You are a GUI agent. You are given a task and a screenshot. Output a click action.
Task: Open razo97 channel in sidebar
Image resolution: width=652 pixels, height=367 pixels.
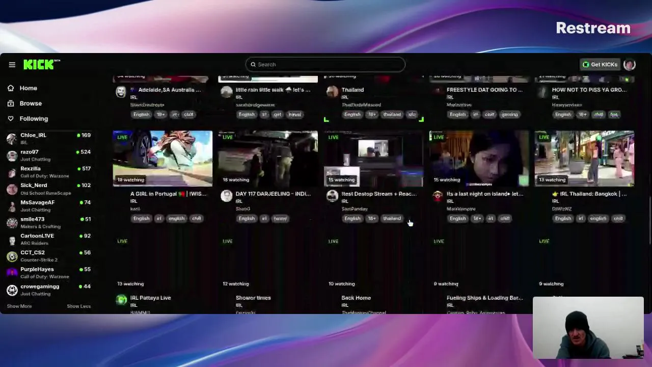pos(48,155)
